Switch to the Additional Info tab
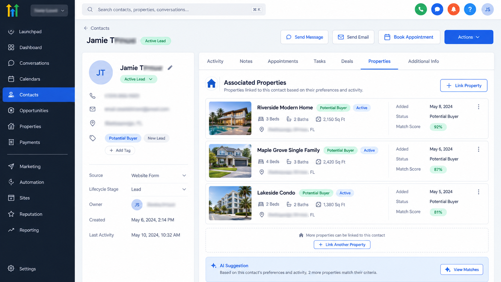The width and height of the screenshot is (501, 282). coord(423,61)
